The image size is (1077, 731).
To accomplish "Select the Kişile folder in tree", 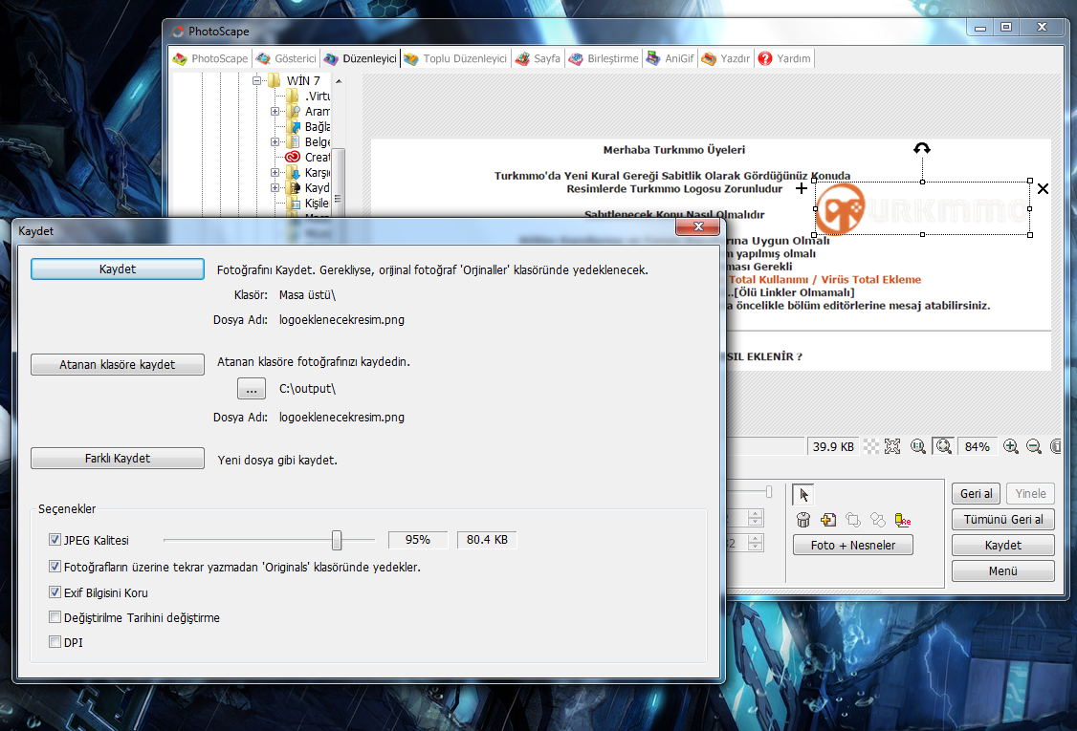I will coord(308,204).
